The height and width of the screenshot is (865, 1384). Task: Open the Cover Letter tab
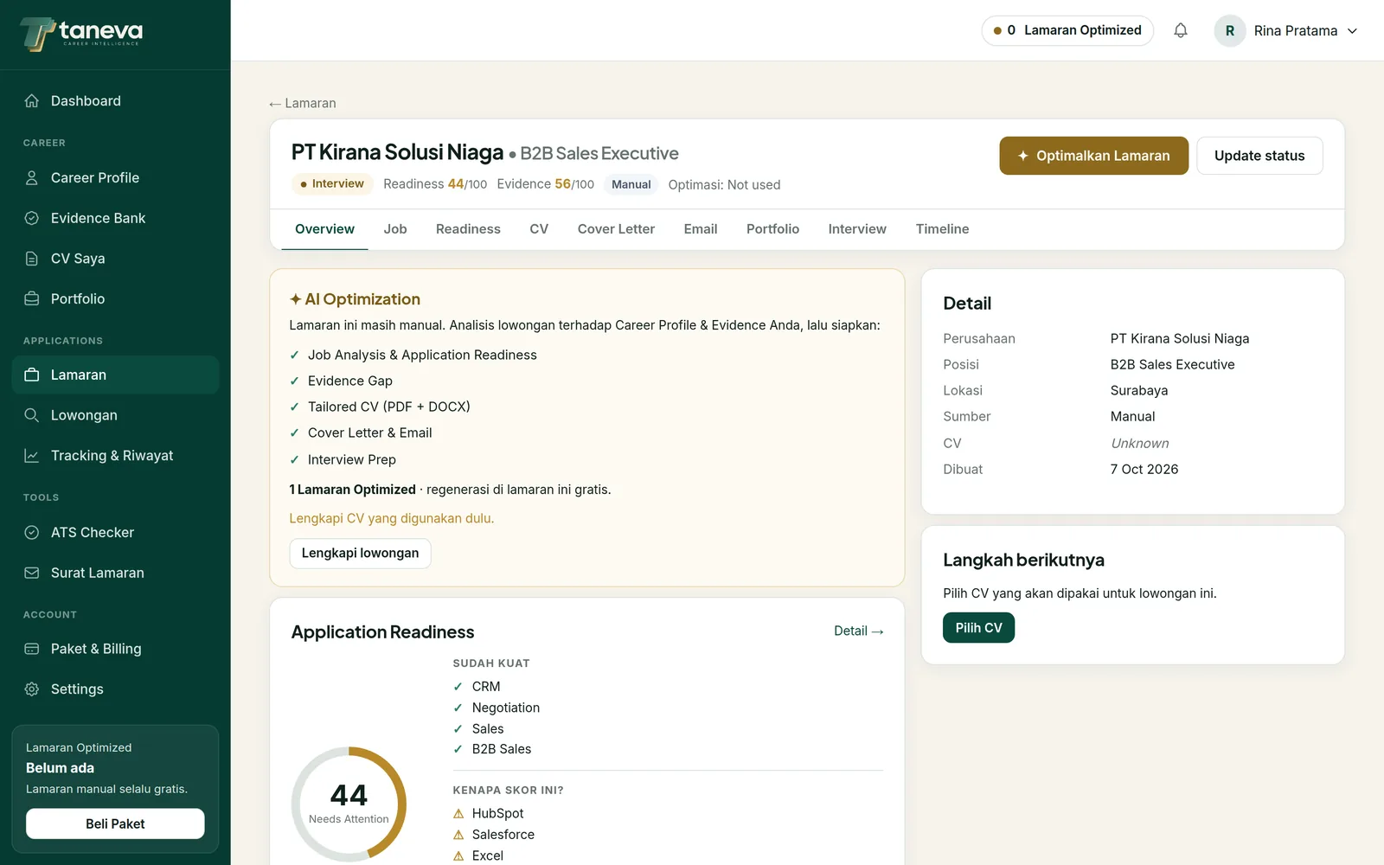click(x=616, y=229)
